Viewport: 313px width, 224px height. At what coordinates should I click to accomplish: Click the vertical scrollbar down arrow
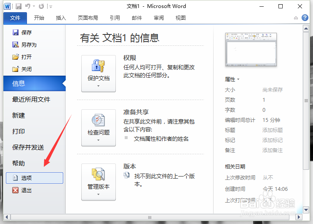click(x=306, y=210)
